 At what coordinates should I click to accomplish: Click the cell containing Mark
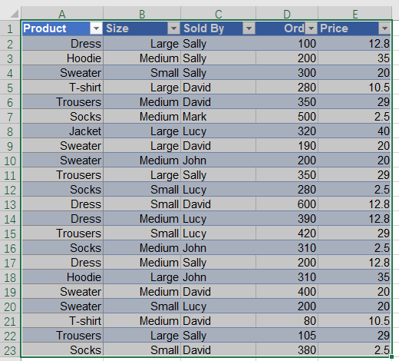(x=219, y=117)
